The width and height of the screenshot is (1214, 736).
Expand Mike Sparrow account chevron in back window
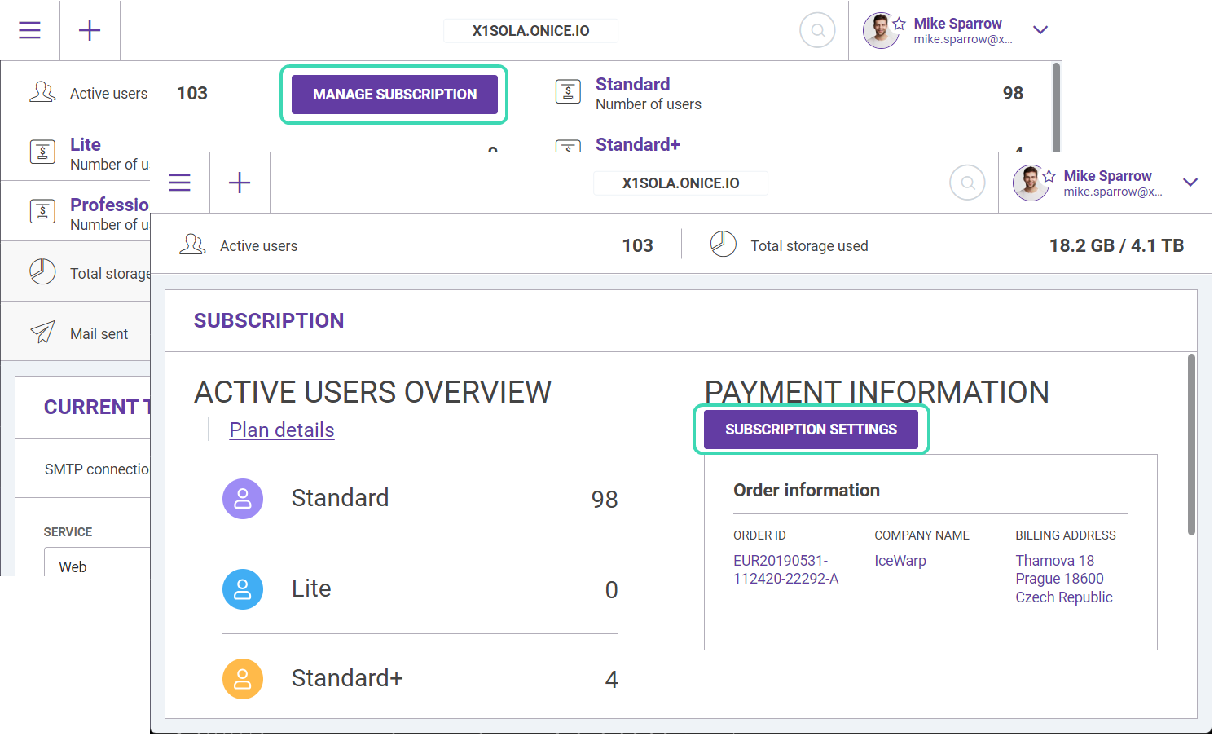(1040, 29)
